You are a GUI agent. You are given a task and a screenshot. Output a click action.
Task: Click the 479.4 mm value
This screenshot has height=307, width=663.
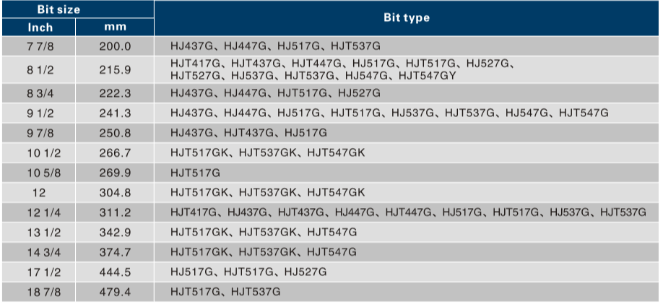pyautogui.click(x=115, y=291)
